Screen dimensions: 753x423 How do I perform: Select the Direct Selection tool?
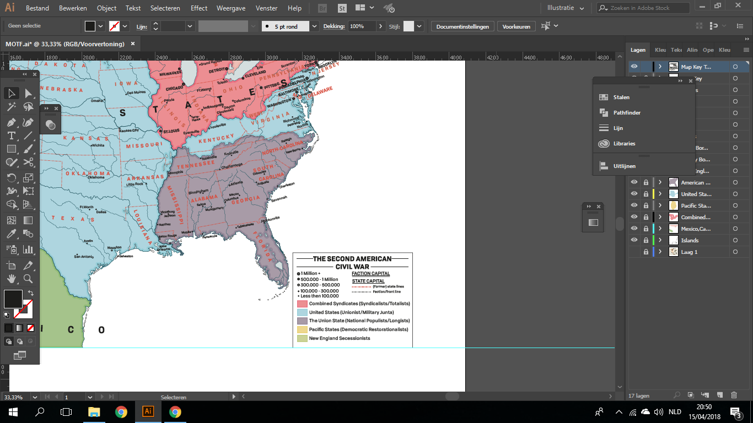(x=29, y=94)
